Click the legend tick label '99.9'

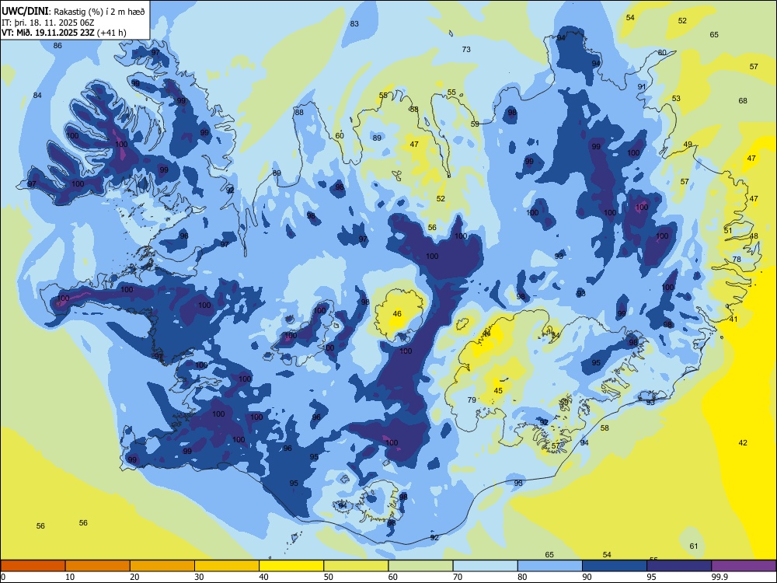[719, 577]
